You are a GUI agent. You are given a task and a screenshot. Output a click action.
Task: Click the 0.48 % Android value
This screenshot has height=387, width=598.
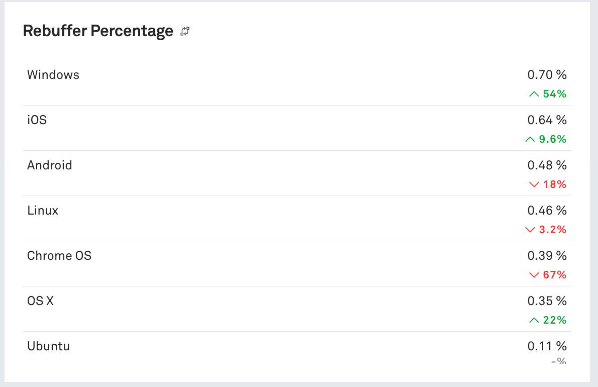pos(547,165)
